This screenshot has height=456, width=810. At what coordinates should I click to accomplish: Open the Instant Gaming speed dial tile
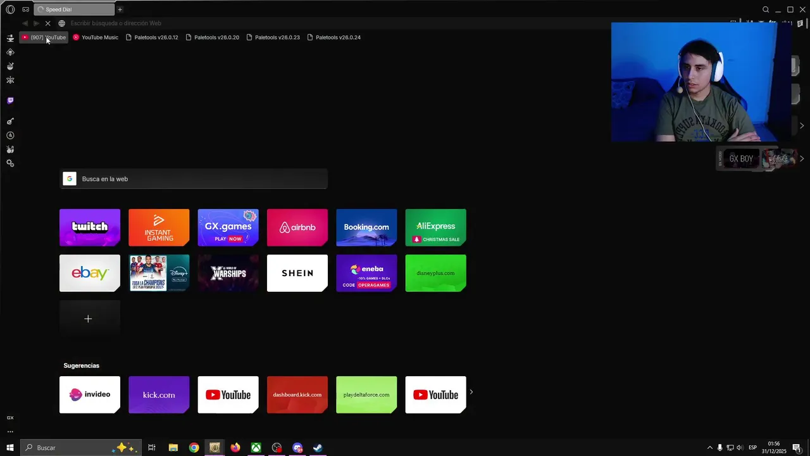(x=159, y=227)
